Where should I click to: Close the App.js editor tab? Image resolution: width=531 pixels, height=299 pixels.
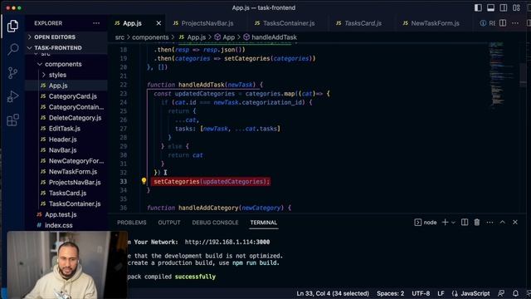point(158,23)
